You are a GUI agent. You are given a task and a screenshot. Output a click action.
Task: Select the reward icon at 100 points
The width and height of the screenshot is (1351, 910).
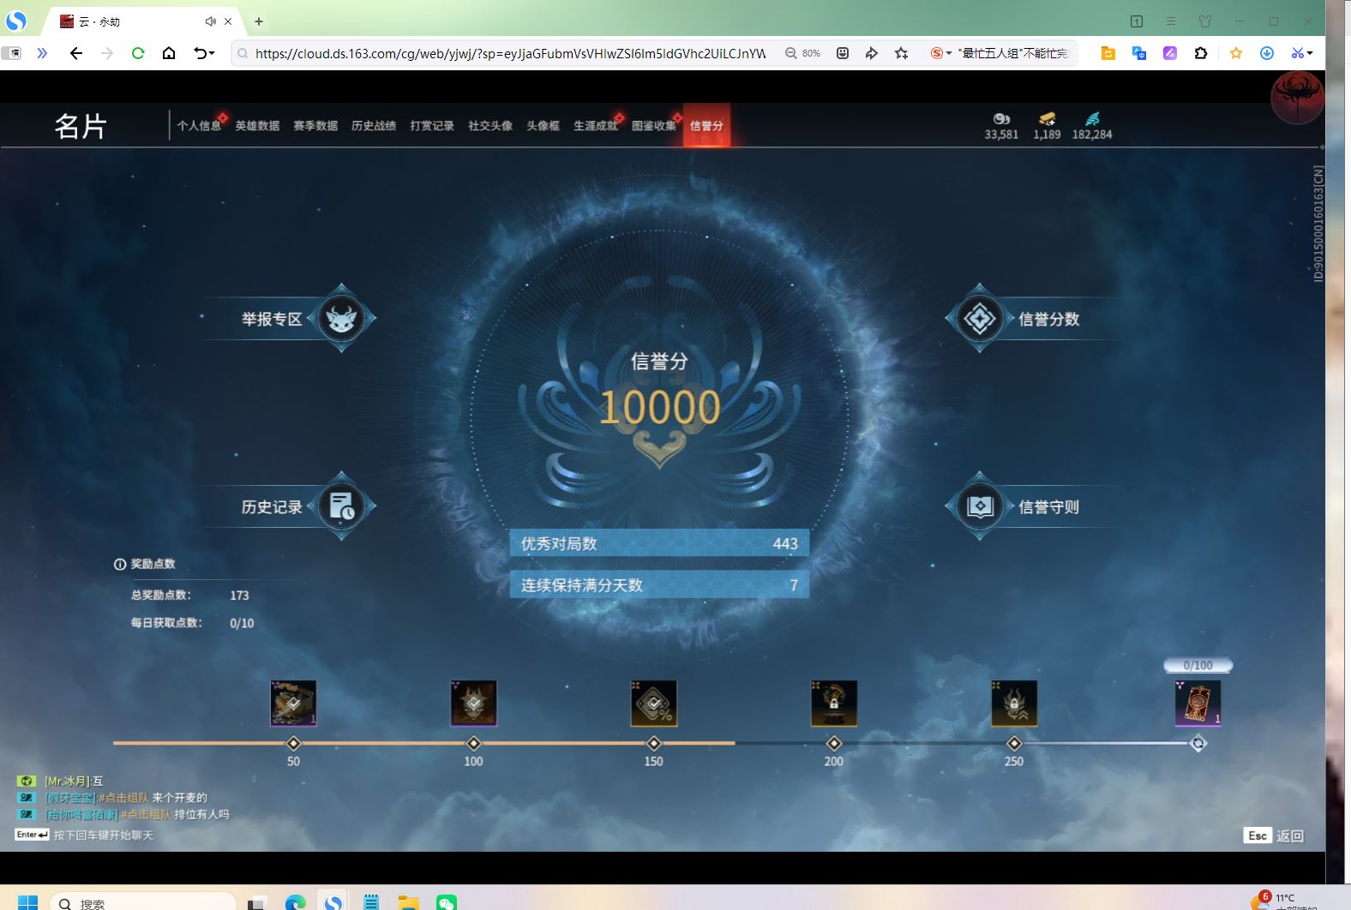(x=473, y=703)
